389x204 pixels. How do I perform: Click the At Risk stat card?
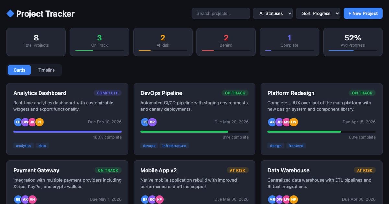[163, 42]
